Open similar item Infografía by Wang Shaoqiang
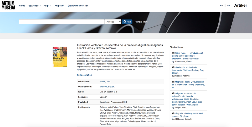The image size is (252, 127). (188, 85)
